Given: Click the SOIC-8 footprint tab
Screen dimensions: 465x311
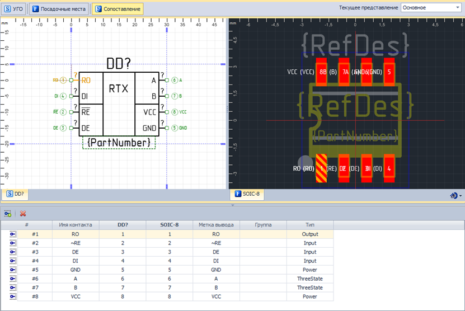Looking at the screenshot, I should coord(247,194).
